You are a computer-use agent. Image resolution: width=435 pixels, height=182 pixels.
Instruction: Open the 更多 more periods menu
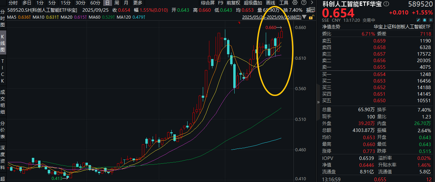[x=137, y=3]
